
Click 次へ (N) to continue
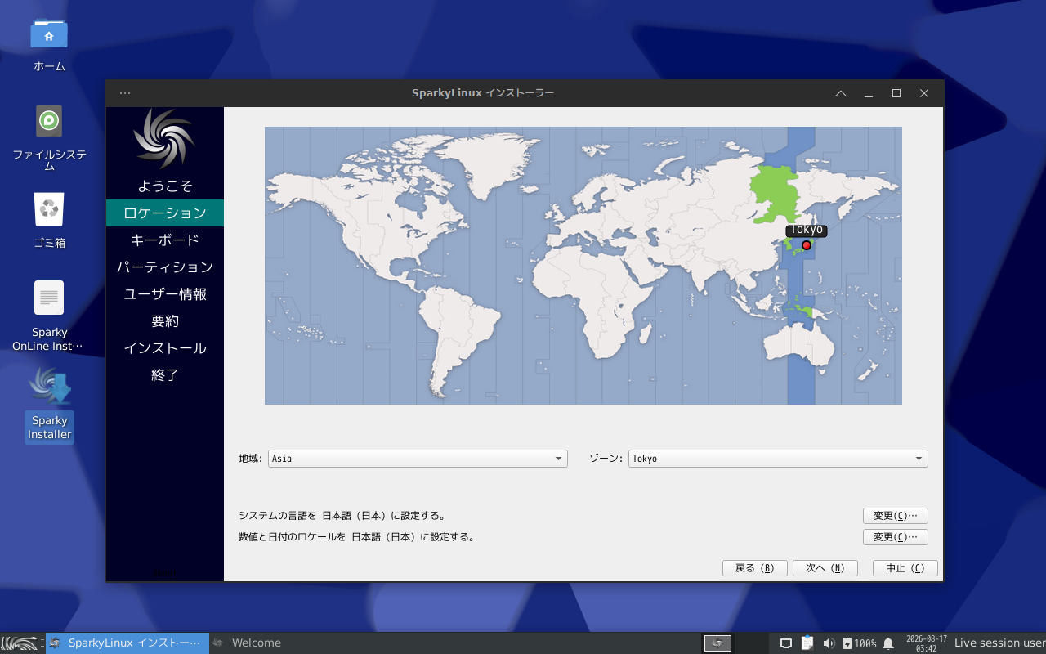[825, 568]
